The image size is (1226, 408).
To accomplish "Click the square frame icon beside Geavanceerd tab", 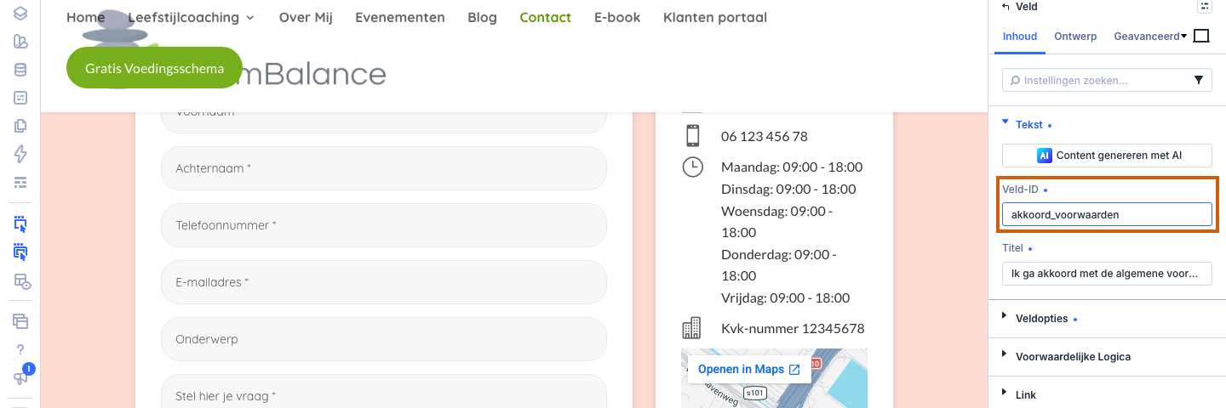I will pyautogui.click(x=1202, y=36).
